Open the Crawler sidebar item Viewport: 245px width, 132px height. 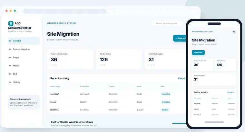24,41
